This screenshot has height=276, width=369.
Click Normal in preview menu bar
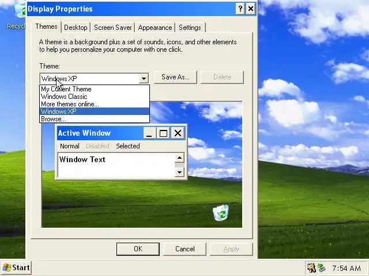point(70,146)
